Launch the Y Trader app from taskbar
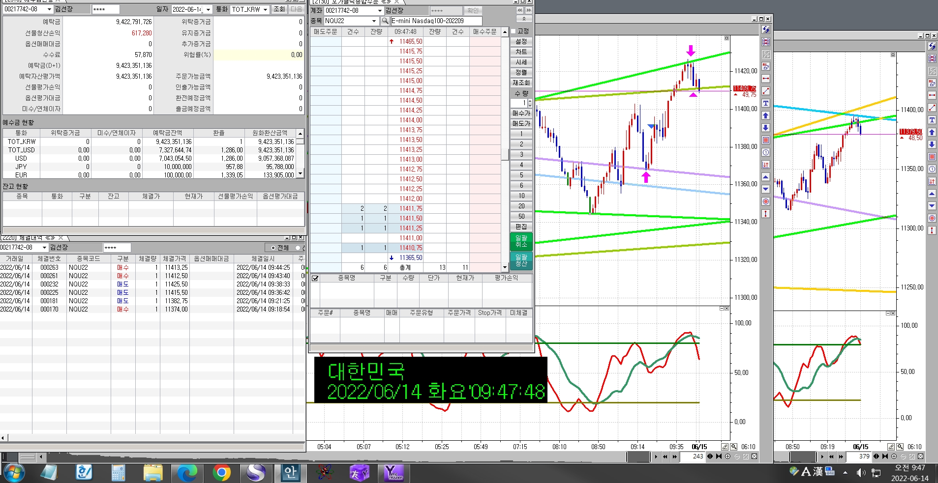Screen dimensions: 938x483 pyautogui.click(x=393, y=473)
